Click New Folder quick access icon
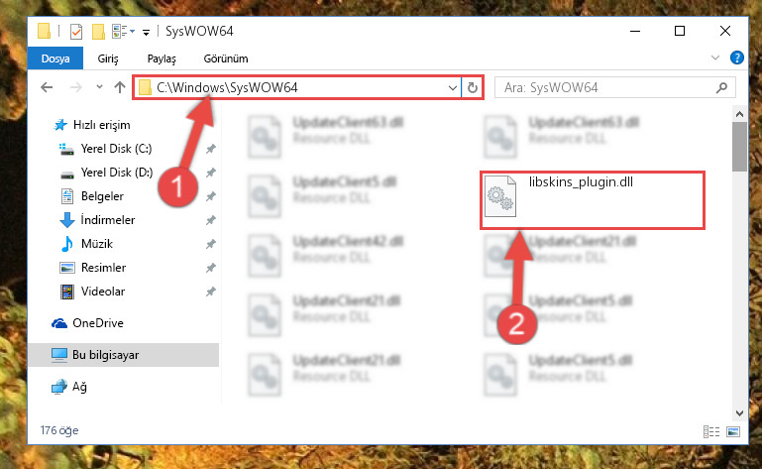The height and width of the screenshot is (469, 762). [x=99, y=32]
